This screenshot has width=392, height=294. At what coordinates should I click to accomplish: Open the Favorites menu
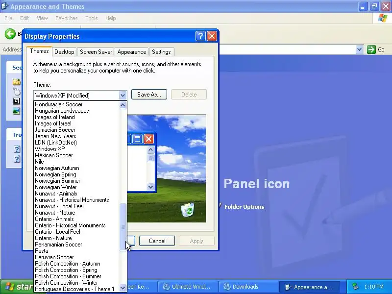[67, 18]
